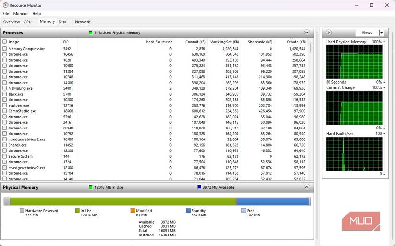Click the Standby blue legend swatch

(x=188, y=211)
